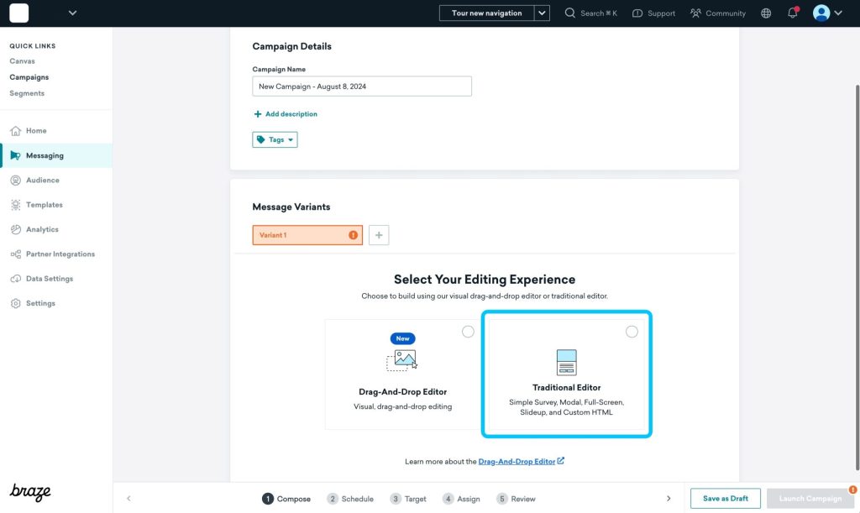Click the external link icon after Drag-And-Drop Editor
This screenshot has height=513, width=860.
(560, 461)
